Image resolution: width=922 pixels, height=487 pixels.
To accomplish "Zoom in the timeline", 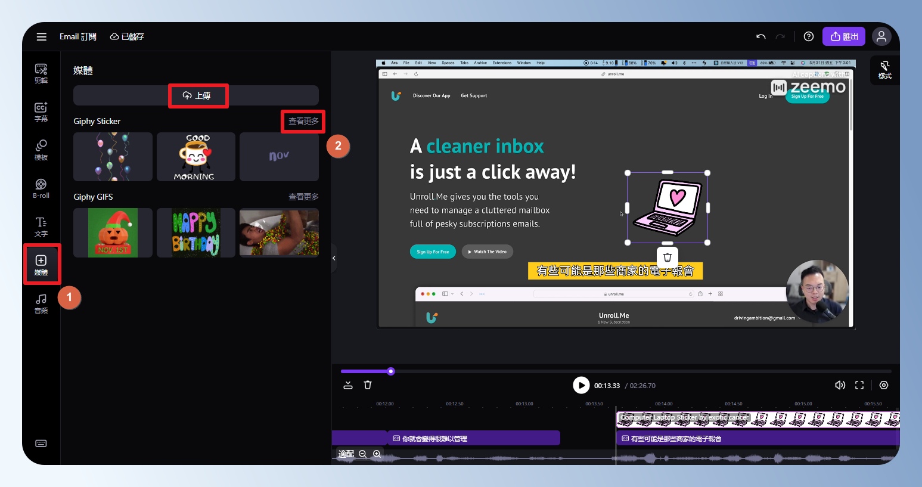I will [x=377, y=454].
